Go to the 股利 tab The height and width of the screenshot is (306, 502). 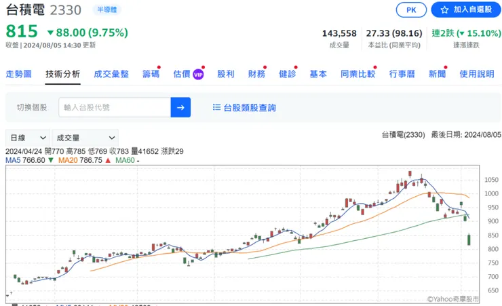point(226,74)
